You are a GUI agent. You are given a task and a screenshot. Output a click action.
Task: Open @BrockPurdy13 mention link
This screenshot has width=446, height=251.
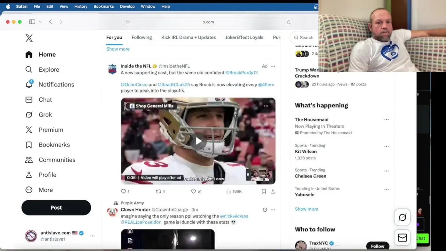pyautogui.click(x=241, y=73)
